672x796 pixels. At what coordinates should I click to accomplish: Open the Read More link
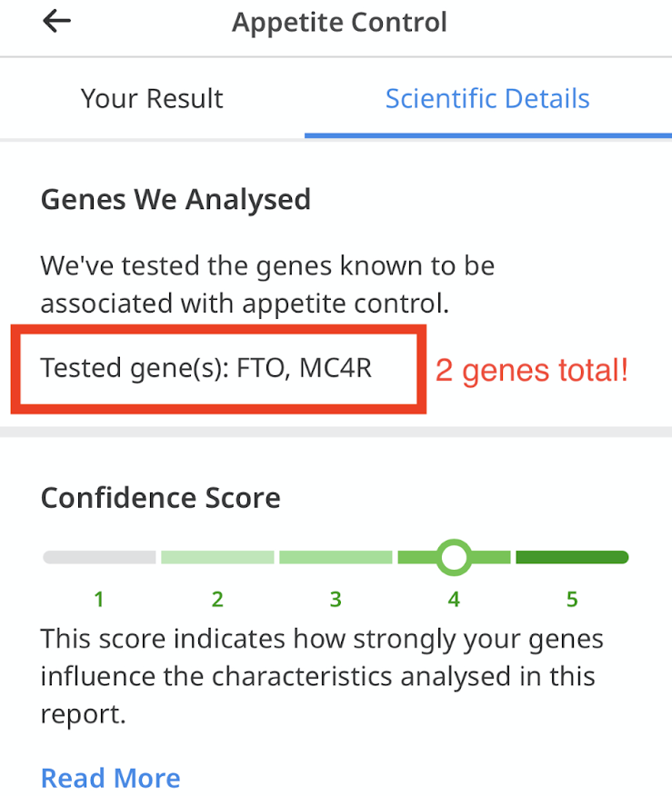click(x=110, y=778)
